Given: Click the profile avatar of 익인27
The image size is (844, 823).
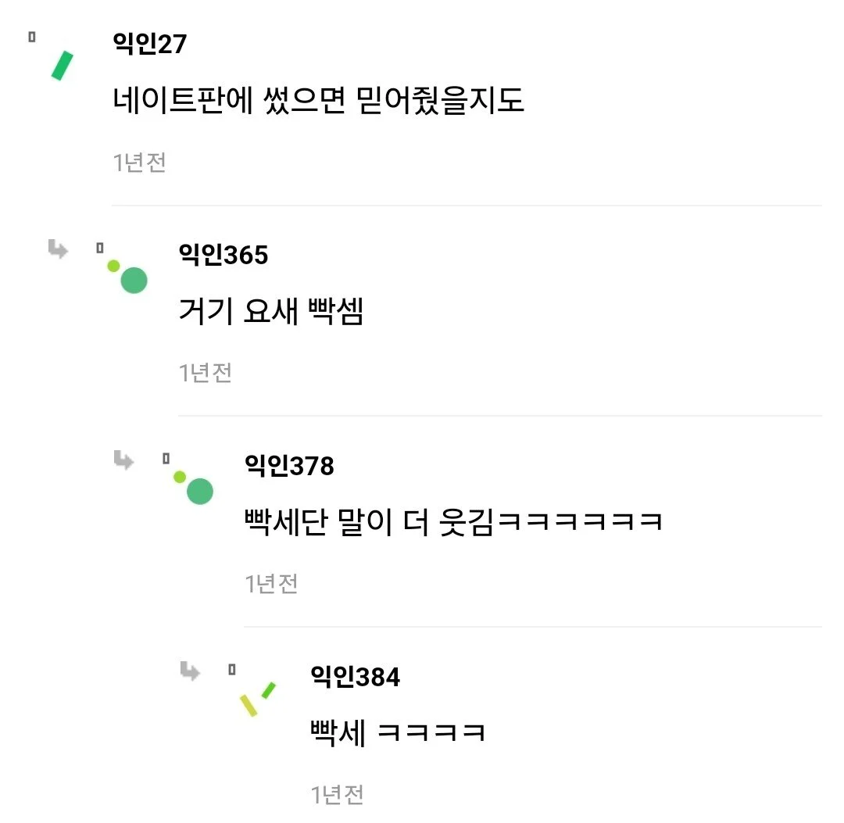Looking at the screenshot, I should coord(61,66).
